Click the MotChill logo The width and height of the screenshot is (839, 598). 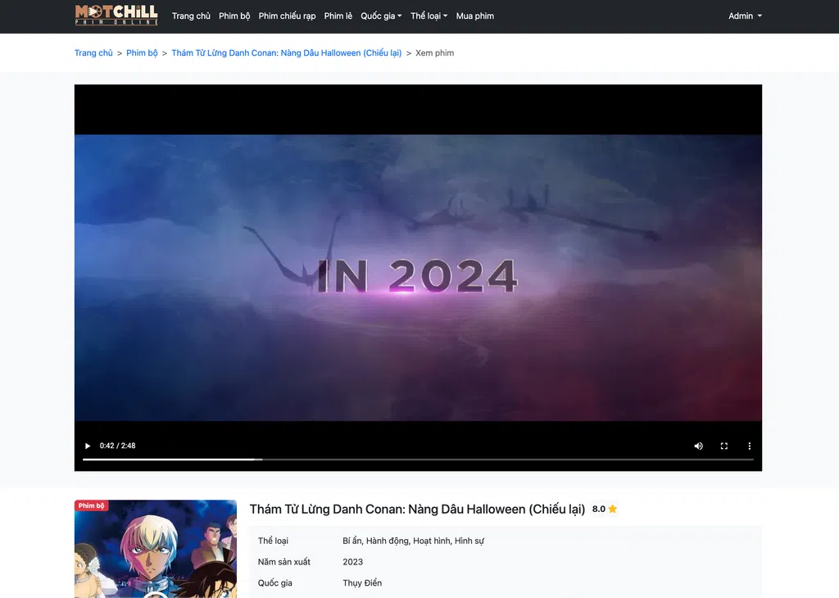click(x=116, y=15)
